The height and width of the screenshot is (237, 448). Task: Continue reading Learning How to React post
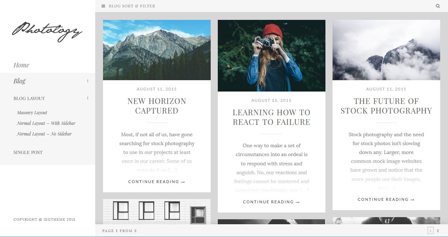(x=271, y=202)
